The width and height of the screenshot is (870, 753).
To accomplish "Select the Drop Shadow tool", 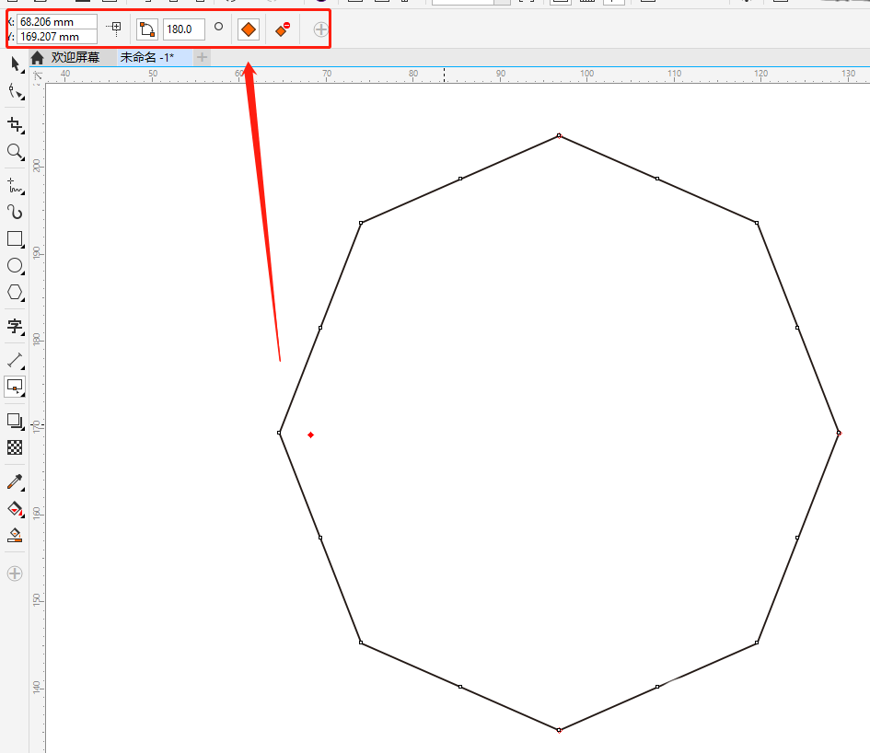I will (15, 422).
